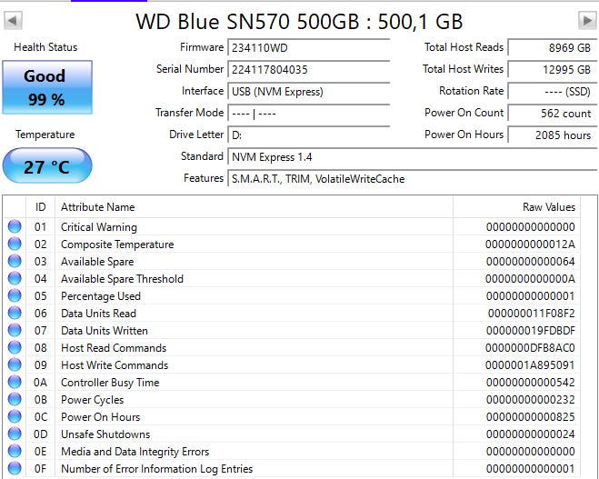
Task: Click status icon for Controller Busy Time row
Action: [x=15, y=382]
